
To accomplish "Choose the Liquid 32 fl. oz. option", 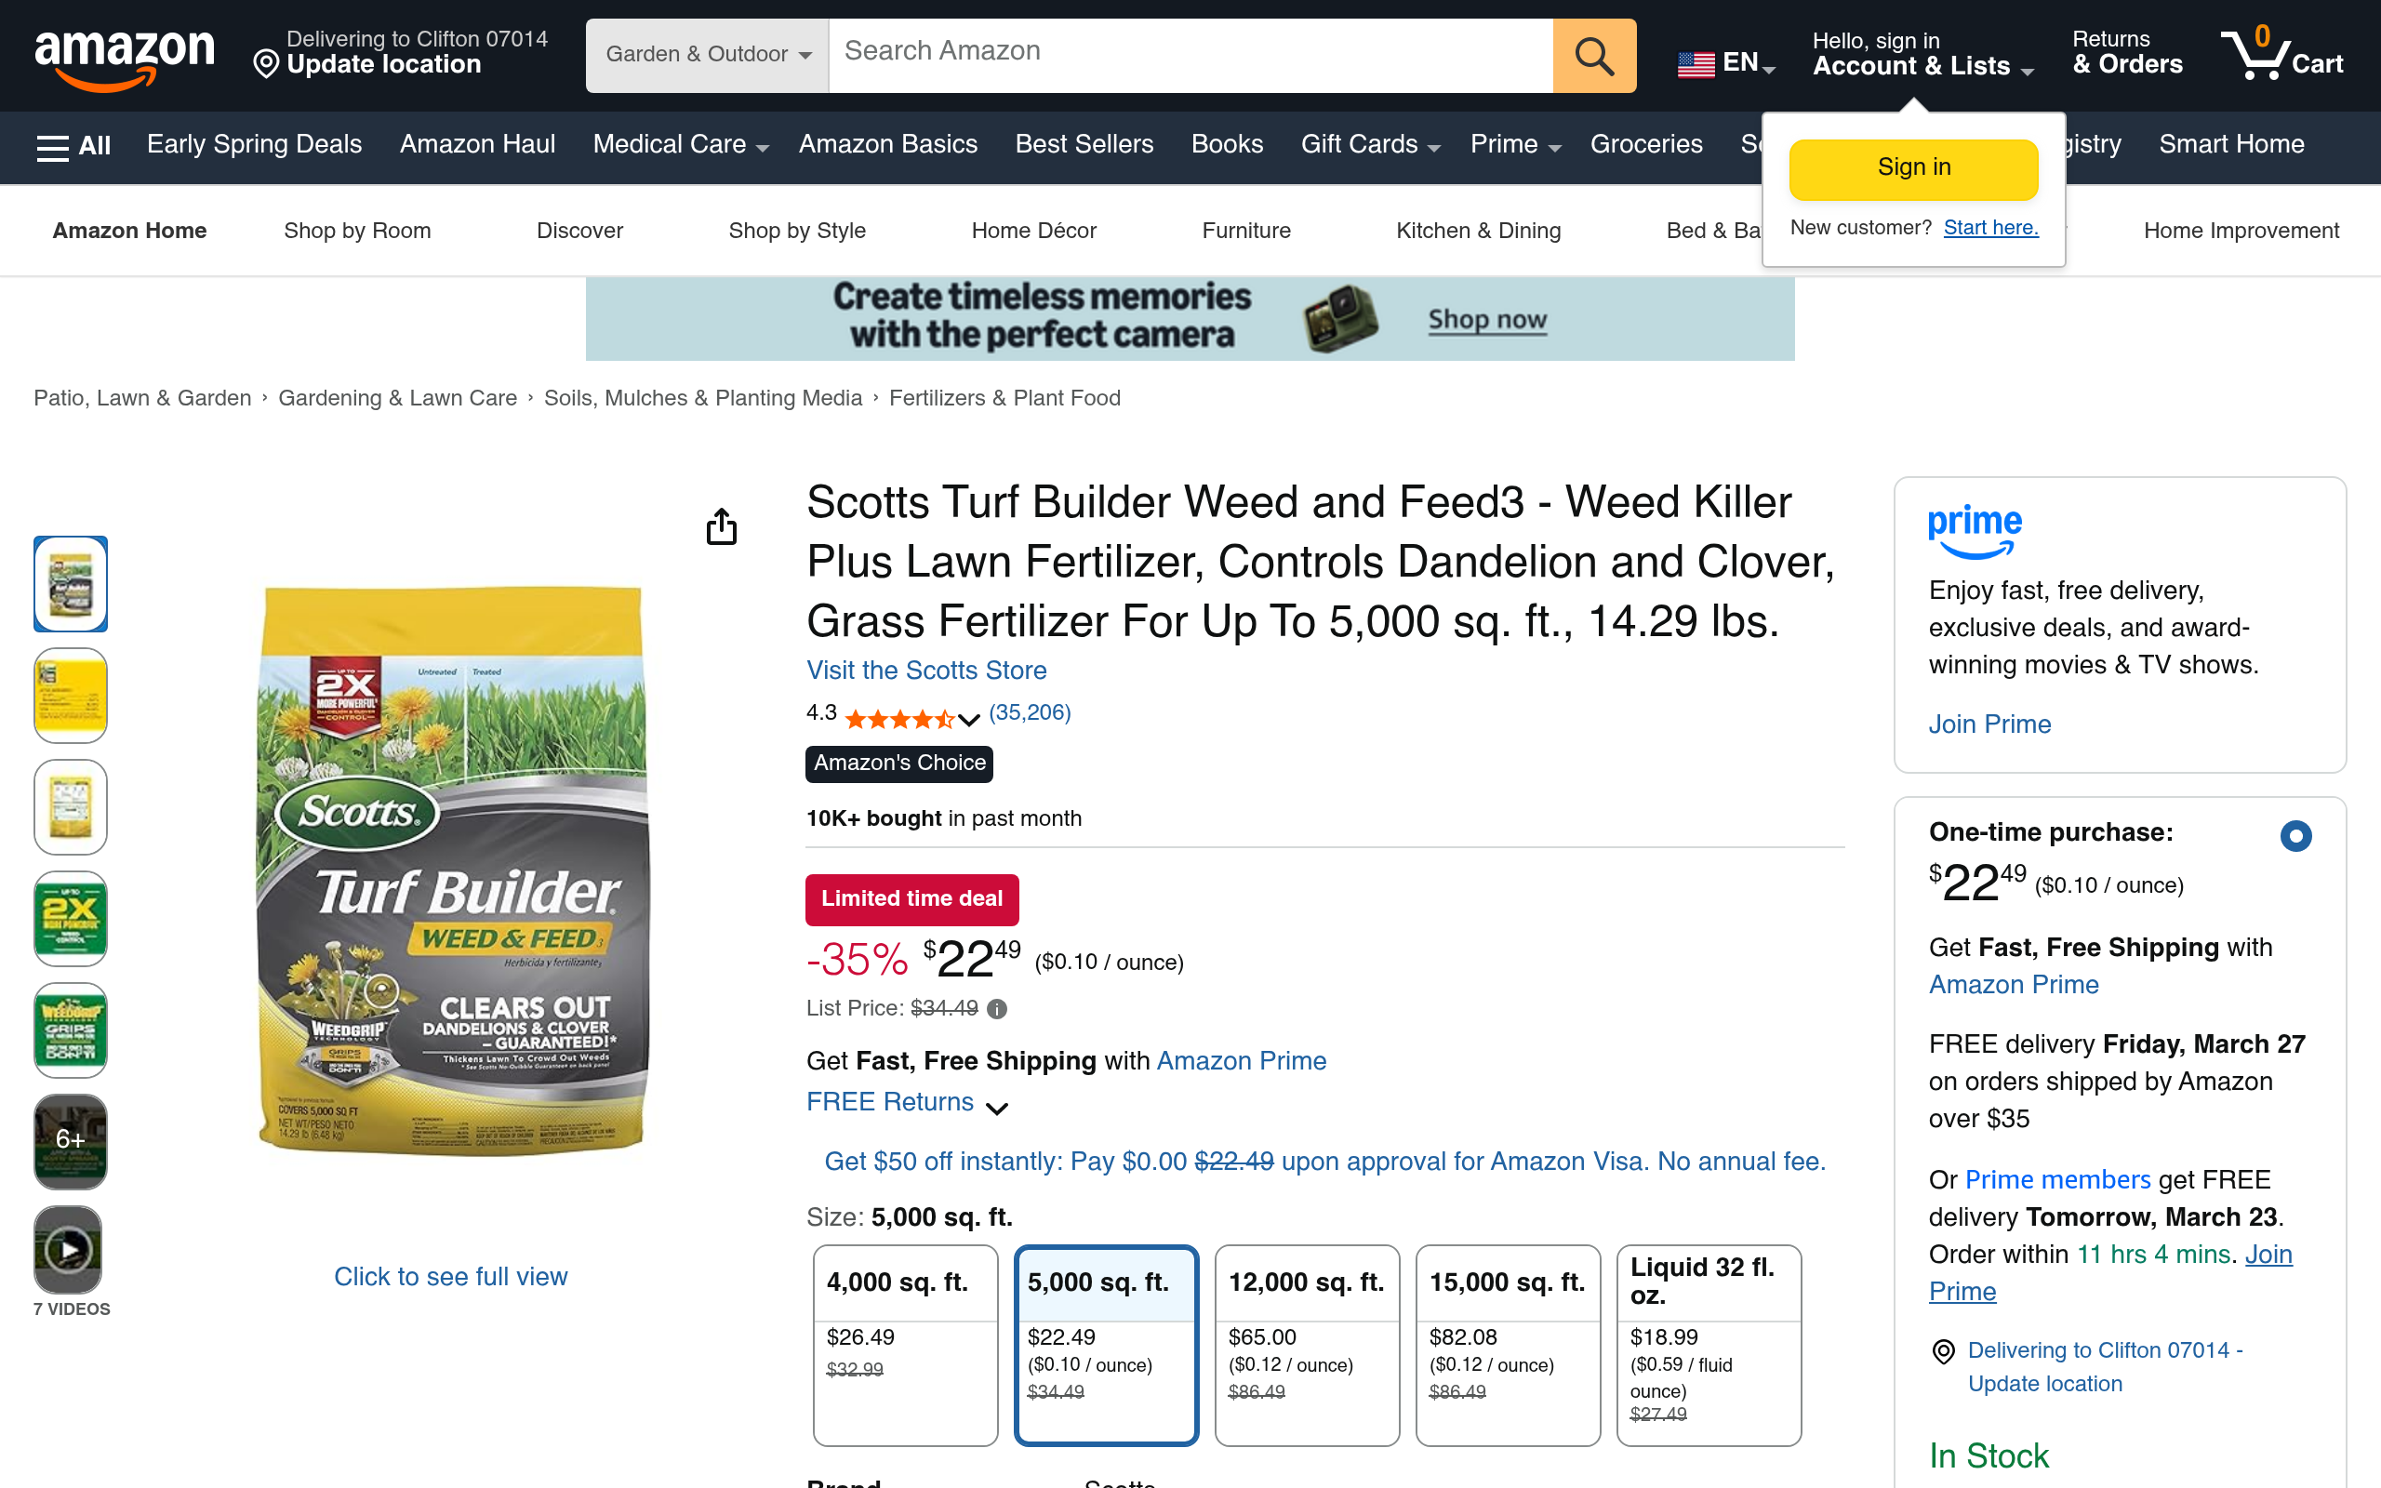I will 1708,1346.
